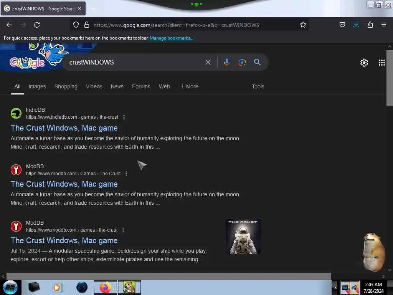Click the Google doodle logo
The image size is (393, 295).
(x=27, y=63)
